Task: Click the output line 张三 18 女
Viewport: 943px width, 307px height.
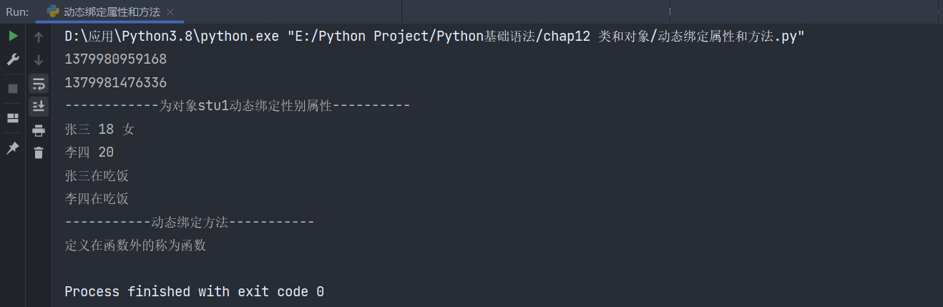Action: point(99,130)
